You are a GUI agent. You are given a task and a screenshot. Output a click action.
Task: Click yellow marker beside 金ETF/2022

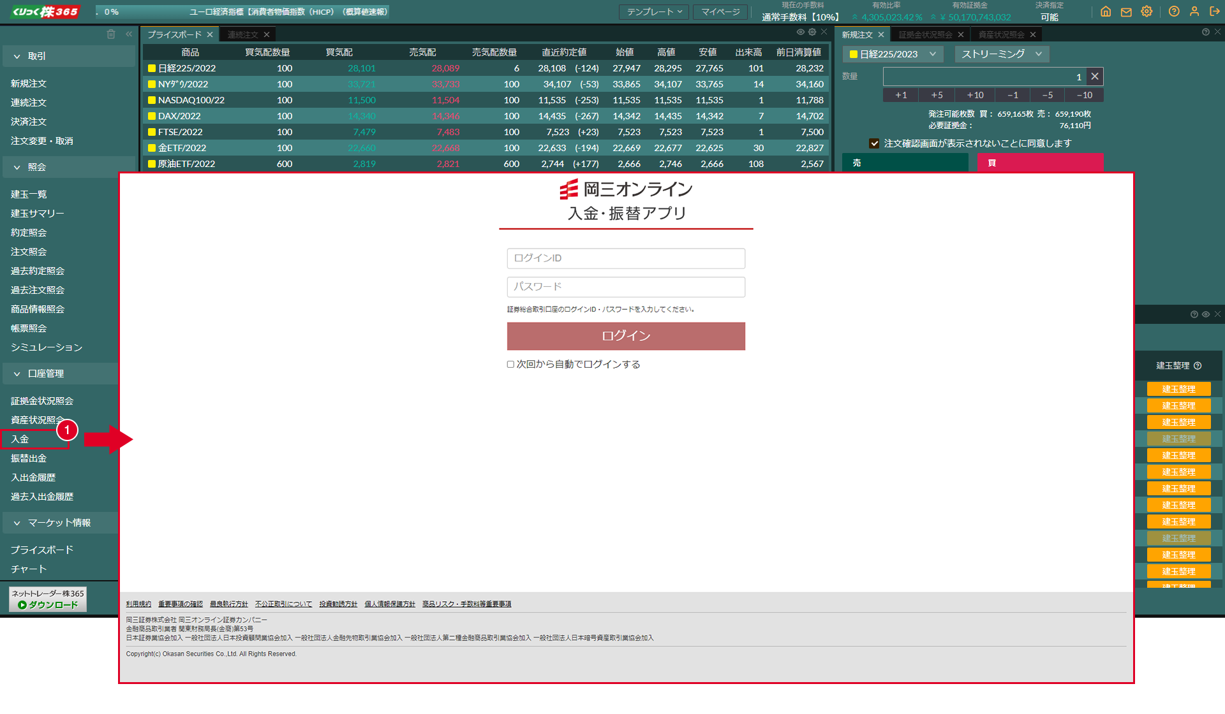click(x=152, y=148)
